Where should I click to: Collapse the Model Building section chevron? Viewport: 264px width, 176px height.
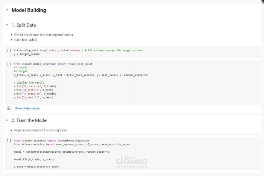click(x=7, y=10)
